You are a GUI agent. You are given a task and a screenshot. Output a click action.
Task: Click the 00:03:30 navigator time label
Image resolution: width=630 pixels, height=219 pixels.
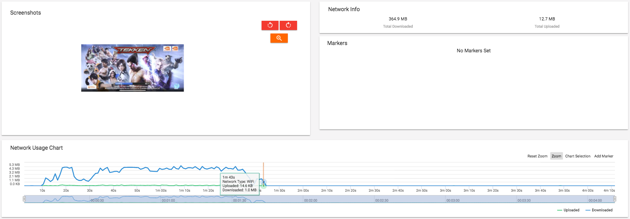(x=524, y=201)
